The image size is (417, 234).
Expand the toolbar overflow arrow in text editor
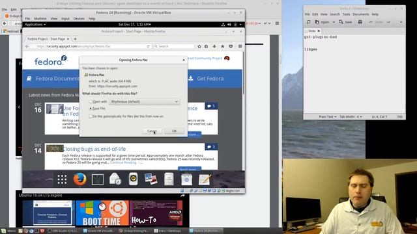[x=401, y=22]
